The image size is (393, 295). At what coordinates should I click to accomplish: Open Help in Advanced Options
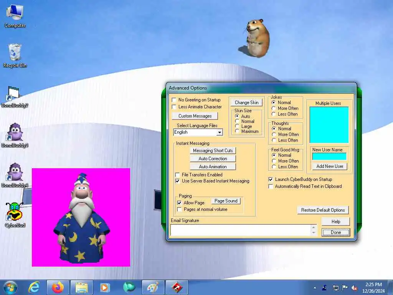point(335,222)
